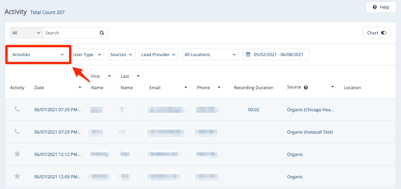Screen dimensions: 401x189
Task: Click the phone icon for Instacall Test row
Action: tap(17, 132)
